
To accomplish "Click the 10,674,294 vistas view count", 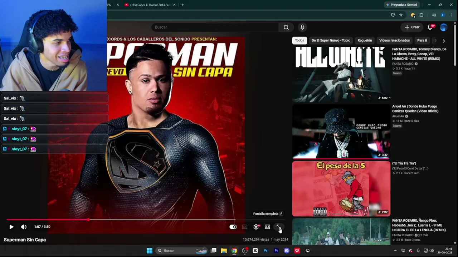I will pyautogui.click(x=256, y=240).
